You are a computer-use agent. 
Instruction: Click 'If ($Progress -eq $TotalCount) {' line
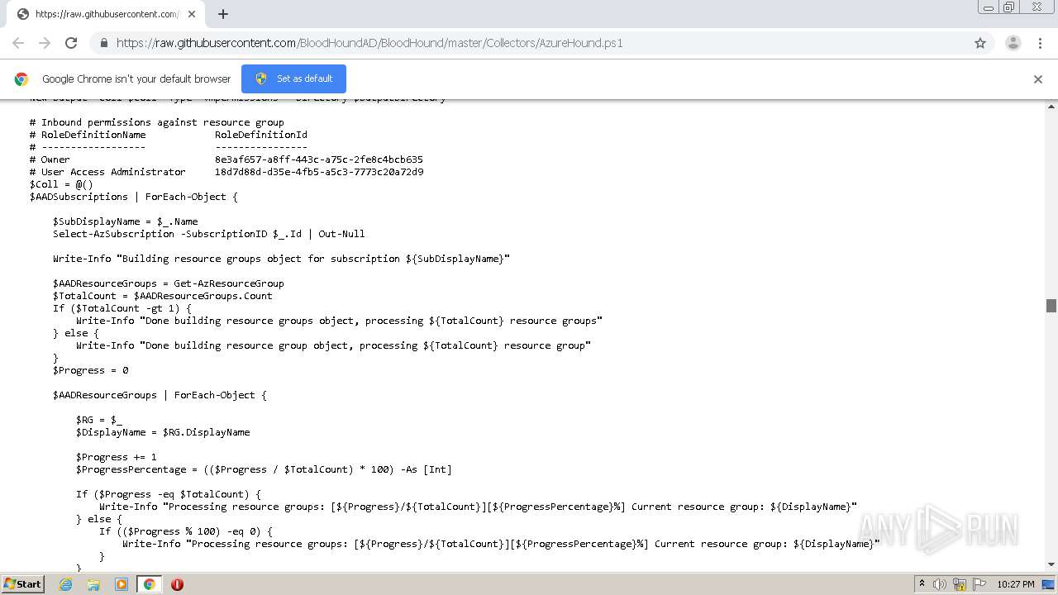tap(169, 494)
